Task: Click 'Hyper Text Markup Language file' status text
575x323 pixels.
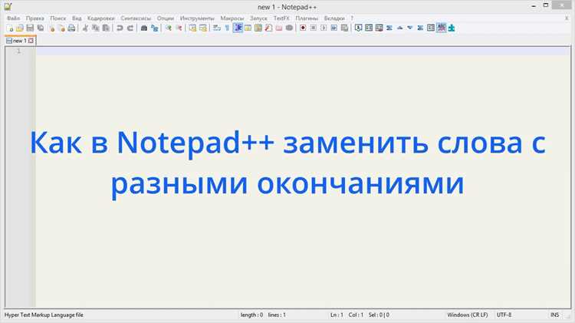Action: tap(44, 315)
